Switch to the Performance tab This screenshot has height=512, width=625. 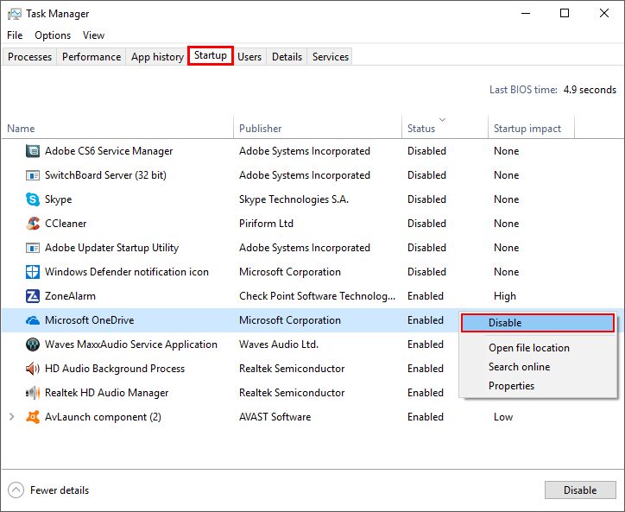point(92,57)
